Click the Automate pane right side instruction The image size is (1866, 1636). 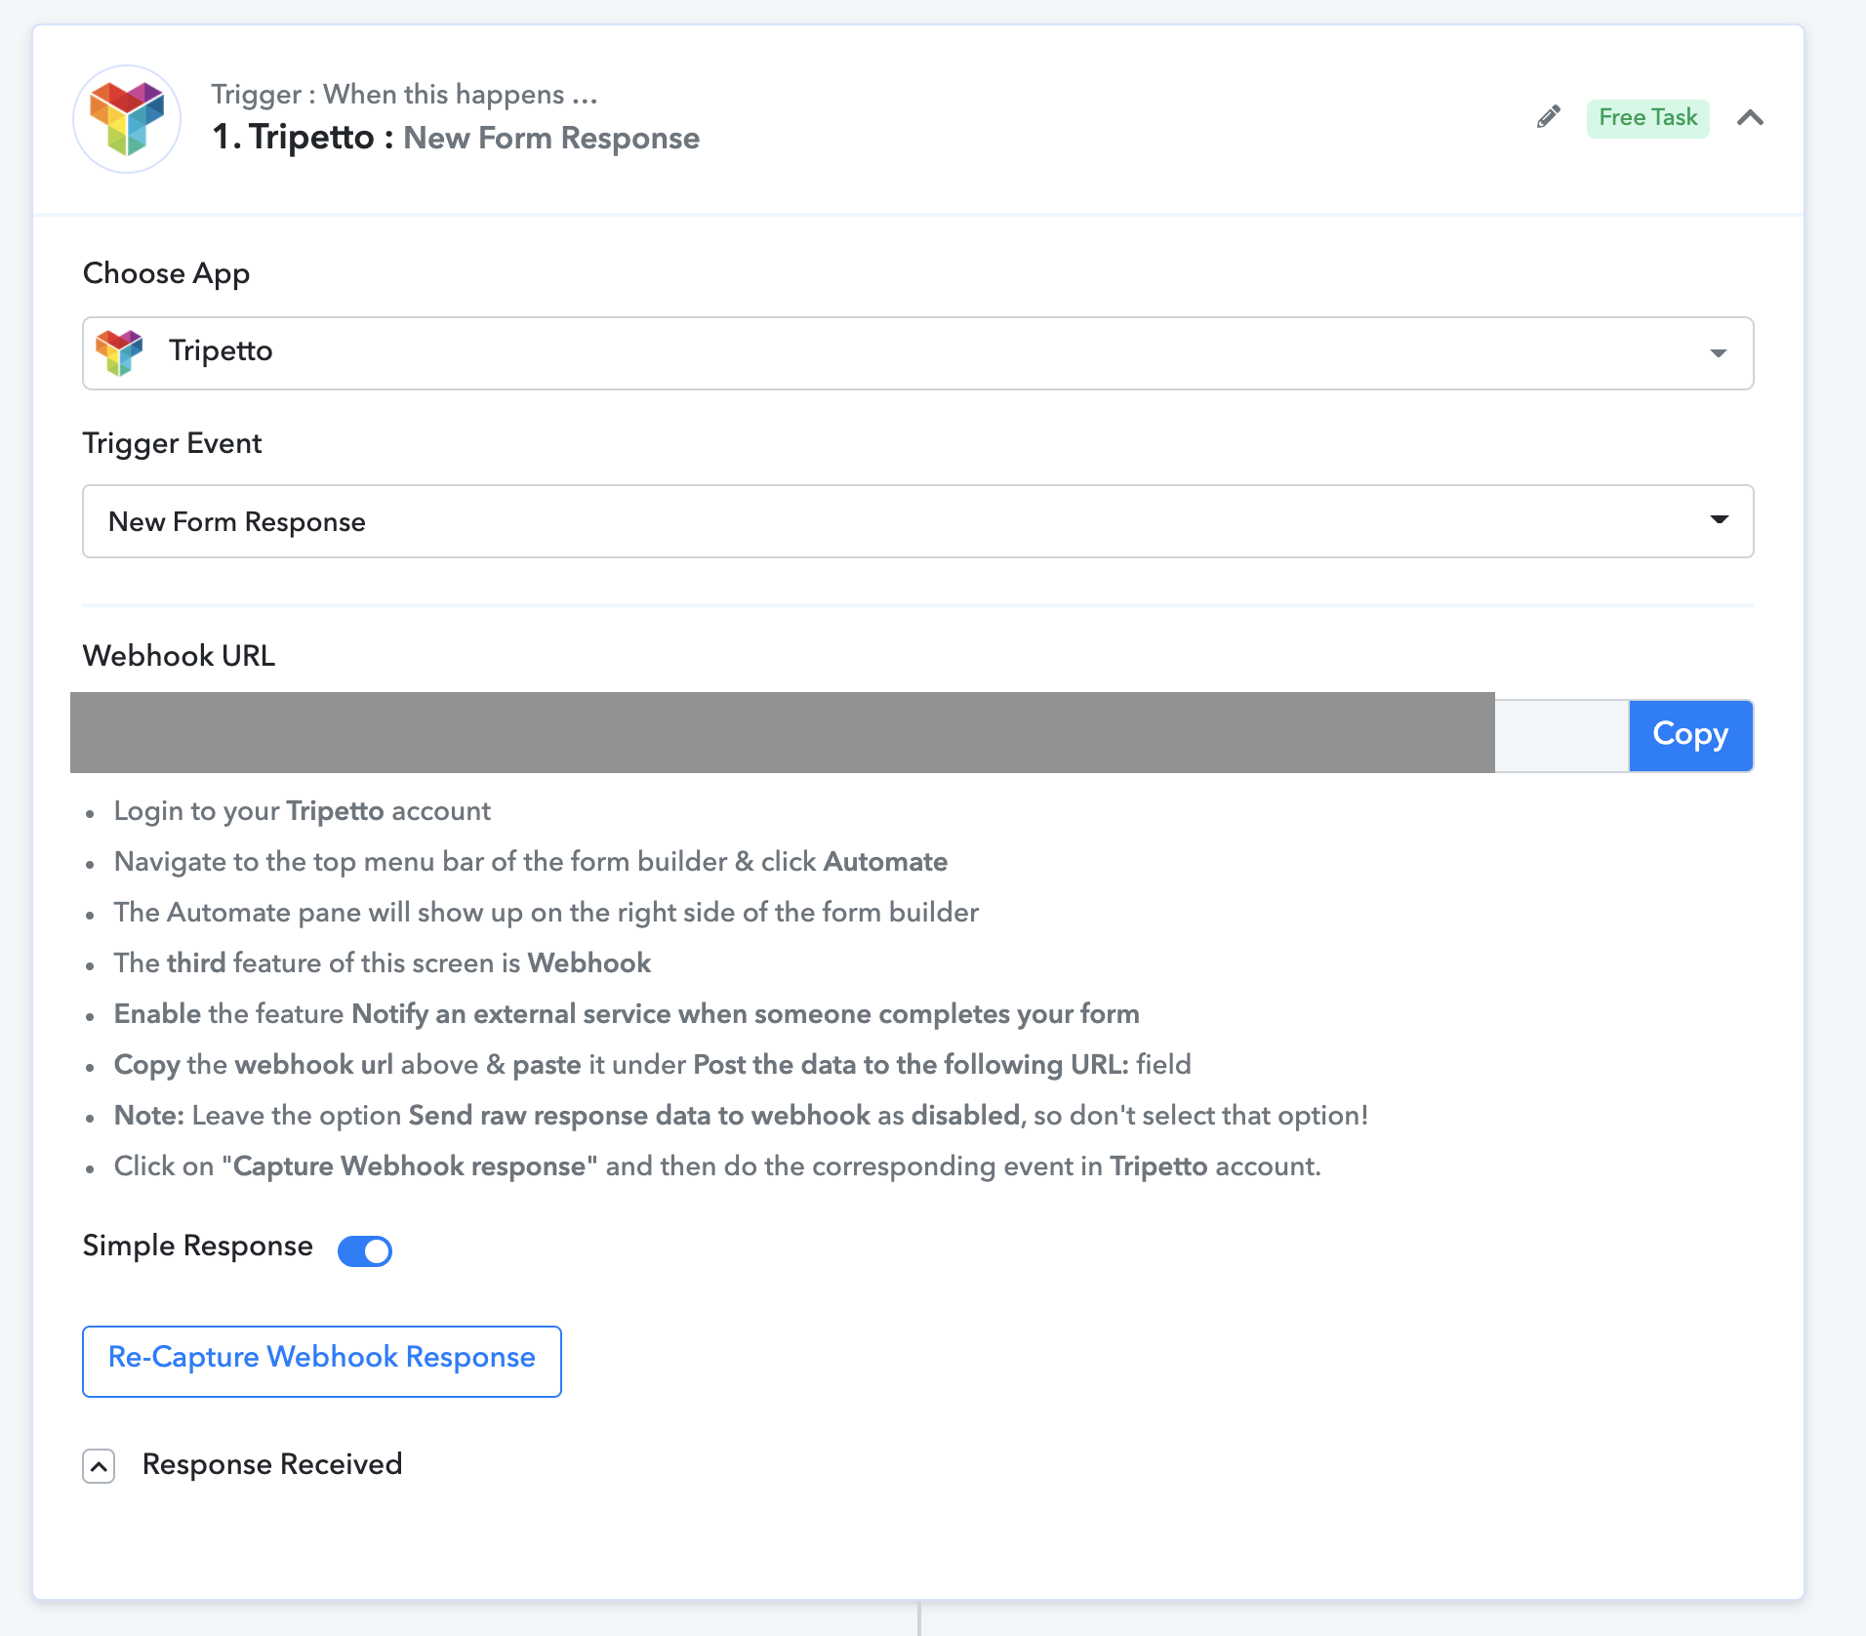[547, 913]
